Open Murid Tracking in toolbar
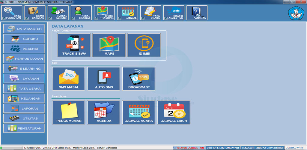Image resolution: width=307 pixels, height=150 pixels. (105, 13)
